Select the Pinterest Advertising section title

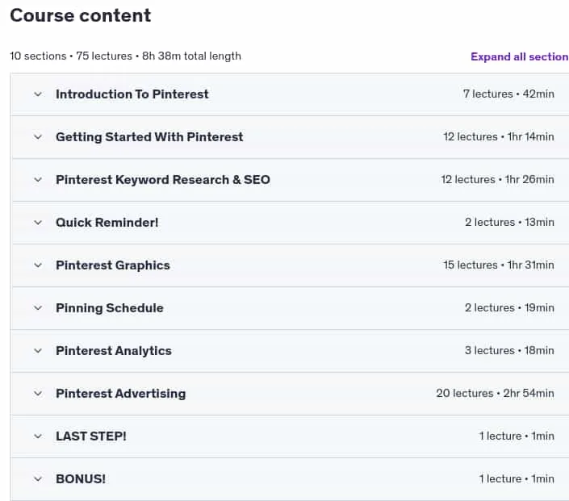tap(121, 394)
